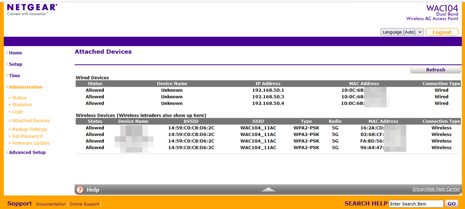Viewport: 465px width, 209px height.
Task: Open the Firmware Update page
Action: tap(31, 143)
